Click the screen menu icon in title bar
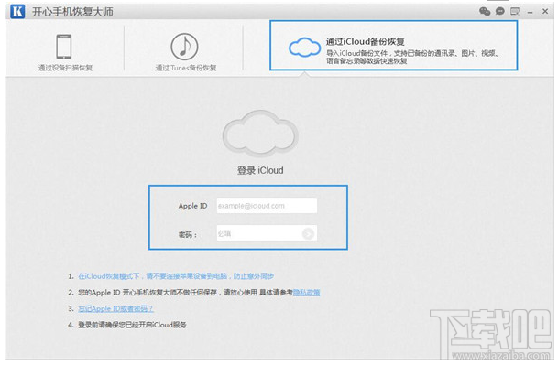Viewport: 558px width, 365px height. click(x=515, y=11)
